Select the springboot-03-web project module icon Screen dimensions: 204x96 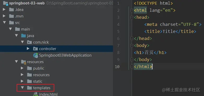click(5, 3)
